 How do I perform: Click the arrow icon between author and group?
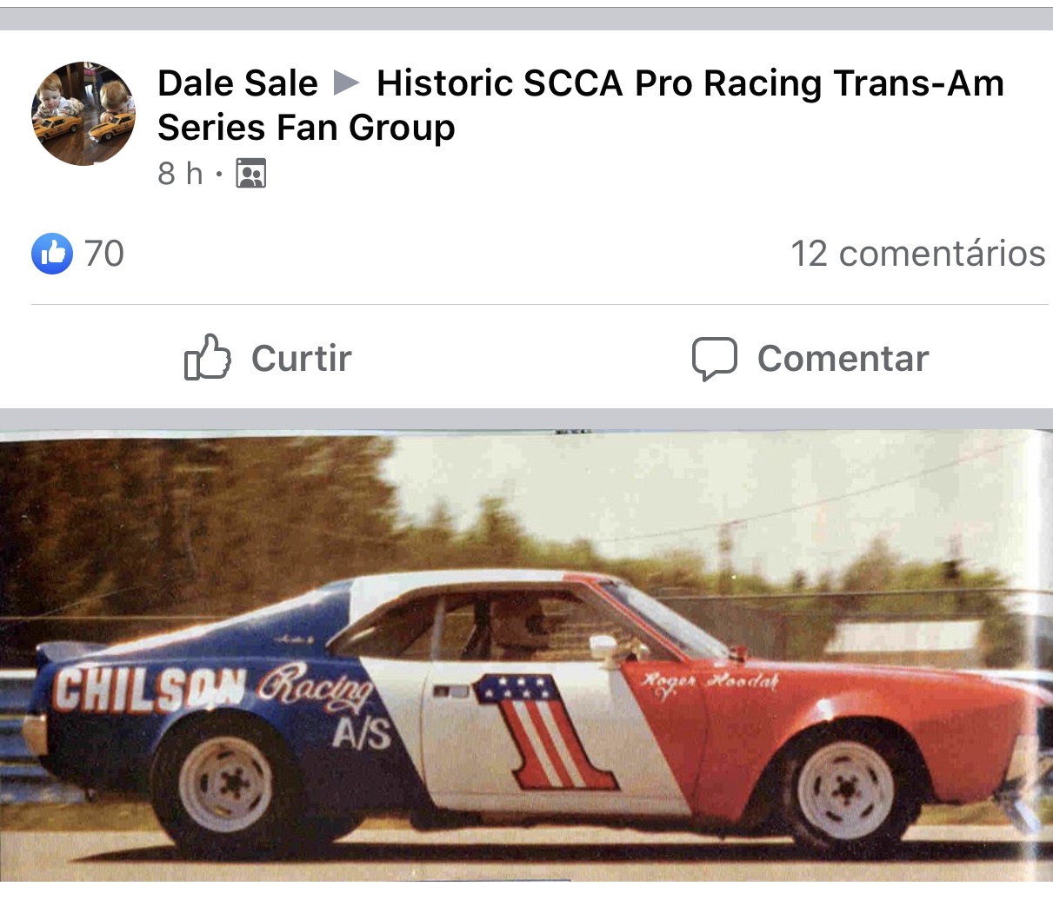(x=347, y=83)
